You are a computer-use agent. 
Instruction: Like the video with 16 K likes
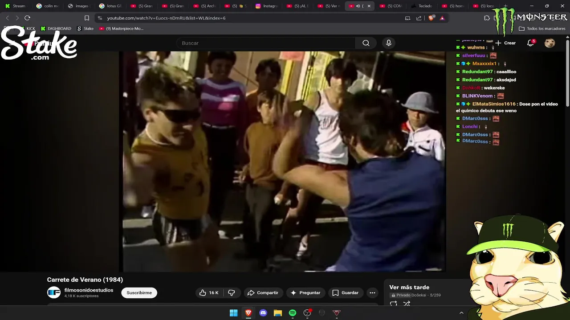coord(208,293)
